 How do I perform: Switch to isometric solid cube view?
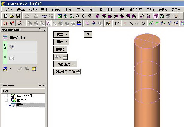(98, 16)
